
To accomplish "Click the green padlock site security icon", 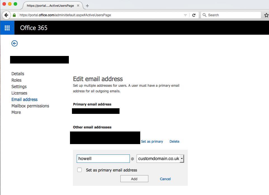I will [x=14, y=15].
